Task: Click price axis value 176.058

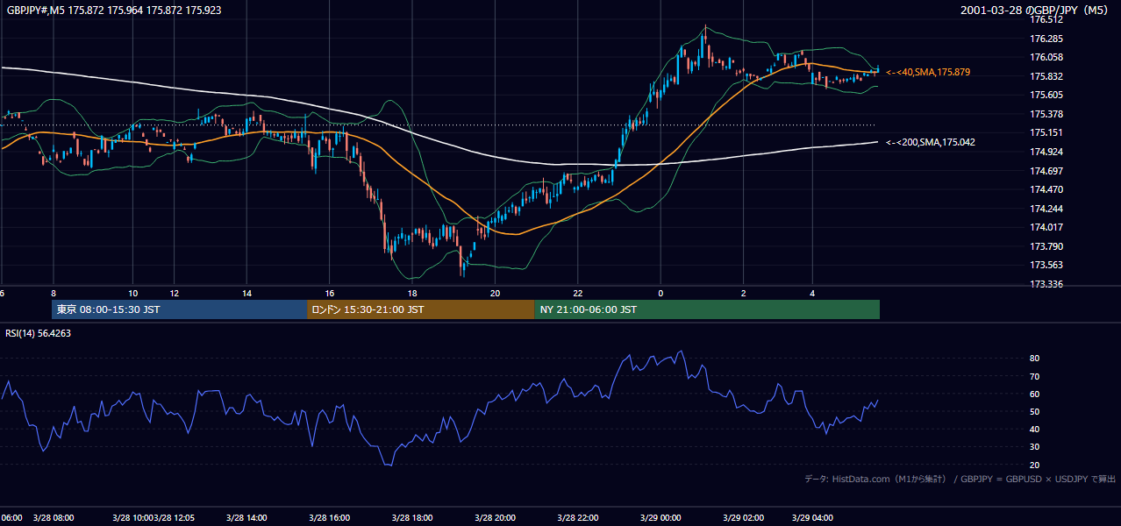Action: point(1046,57)
